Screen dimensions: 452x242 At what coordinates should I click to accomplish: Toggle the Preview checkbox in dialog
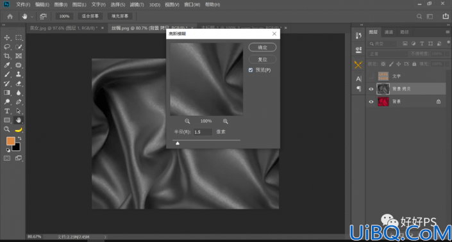click(x=251, y=70)
